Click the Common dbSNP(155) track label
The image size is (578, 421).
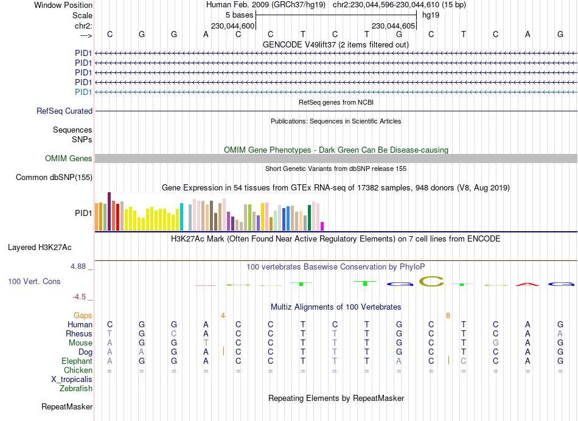54,177
